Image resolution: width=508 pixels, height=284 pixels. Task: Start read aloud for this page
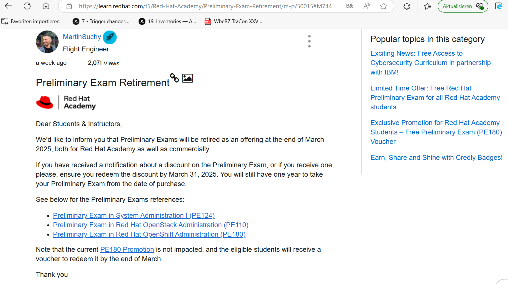coord(367,6)
